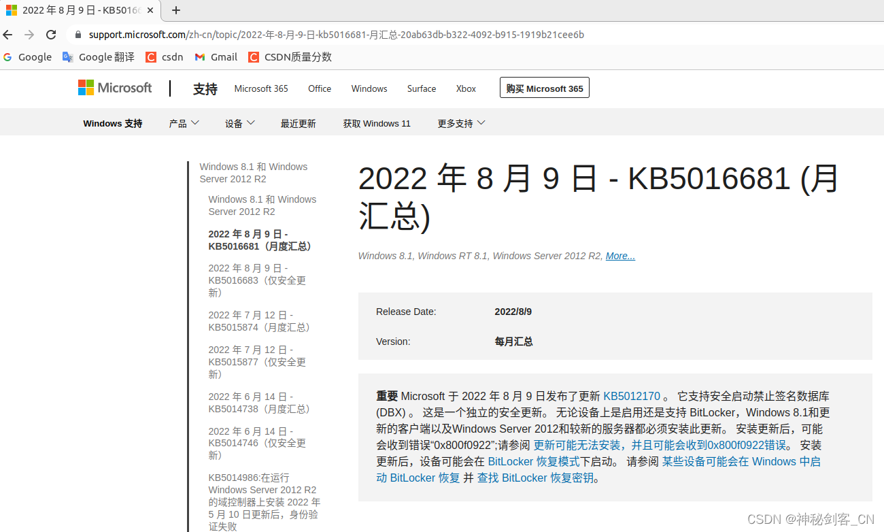Click the Microsoft logo
The height and width of the screenshot is (532, 884).
[115, 88]
